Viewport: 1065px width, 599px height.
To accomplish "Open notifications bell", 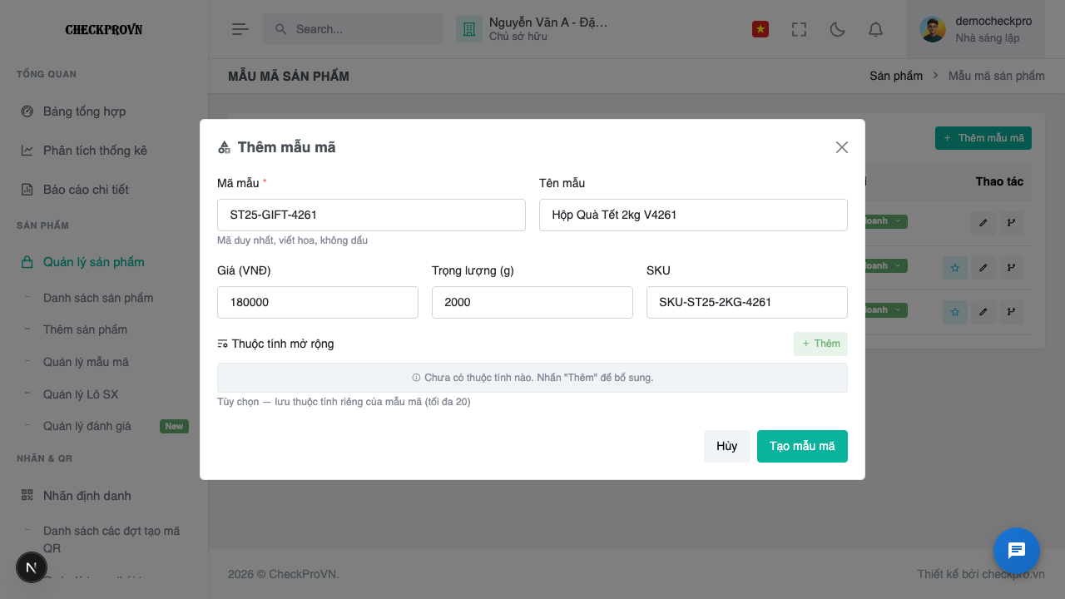I will click(876, 29).
